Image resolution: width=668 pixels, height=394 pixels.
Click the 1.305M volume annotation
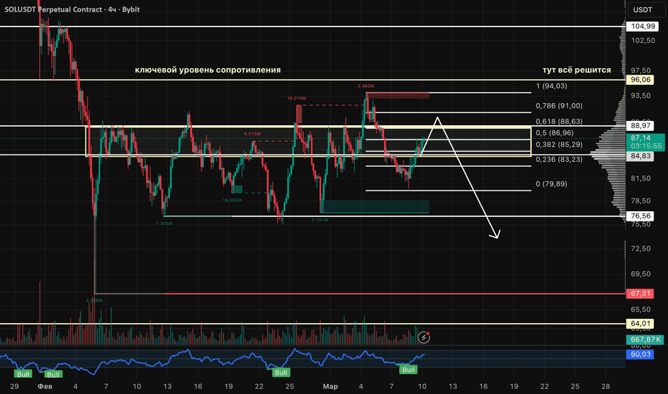tap(164, 224)
